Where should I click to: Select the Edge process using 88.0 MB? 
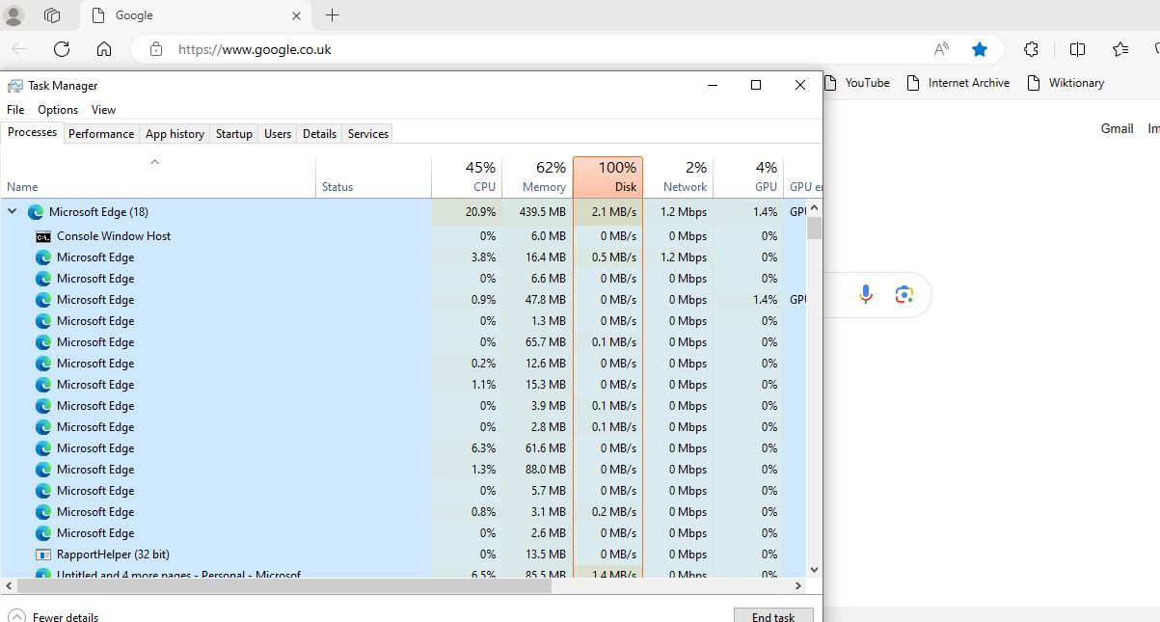tap(403, 470)
